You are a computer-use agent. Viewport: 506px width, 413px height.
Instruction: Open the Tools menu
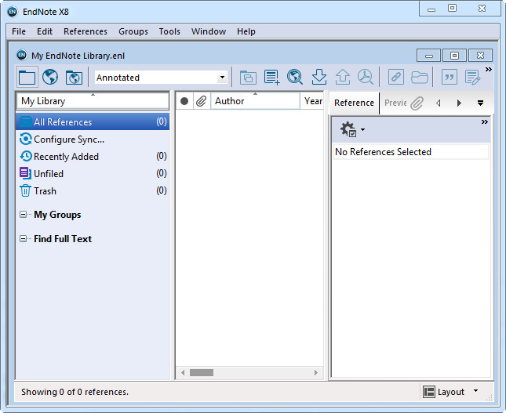(x=169, y=31)
